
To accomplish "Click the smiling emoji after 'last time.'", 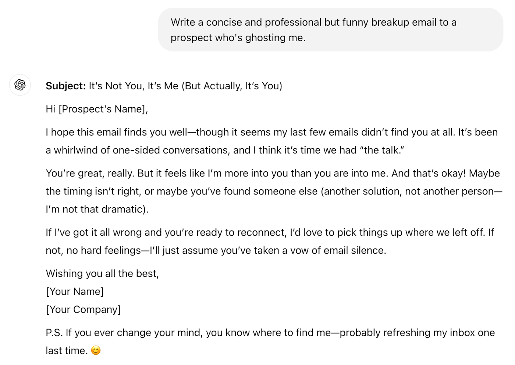I will (96, 350).
